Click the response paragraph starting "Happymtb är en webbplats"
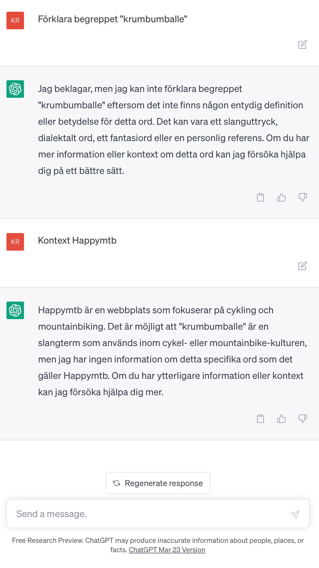 [172, 351]
